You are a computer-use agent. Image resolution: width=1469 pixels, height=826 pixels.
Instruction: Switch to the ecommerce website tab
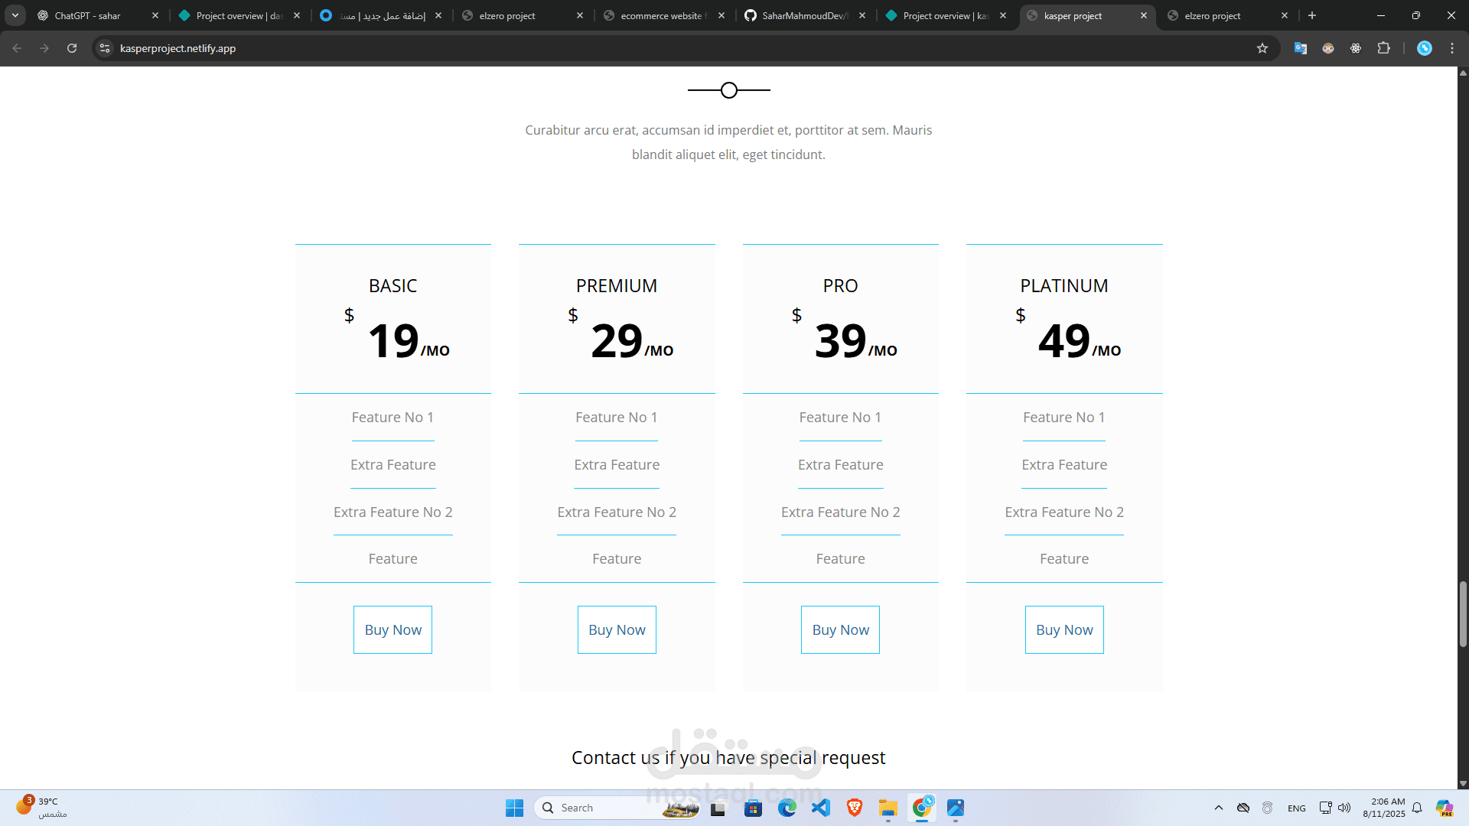[663, 15]
